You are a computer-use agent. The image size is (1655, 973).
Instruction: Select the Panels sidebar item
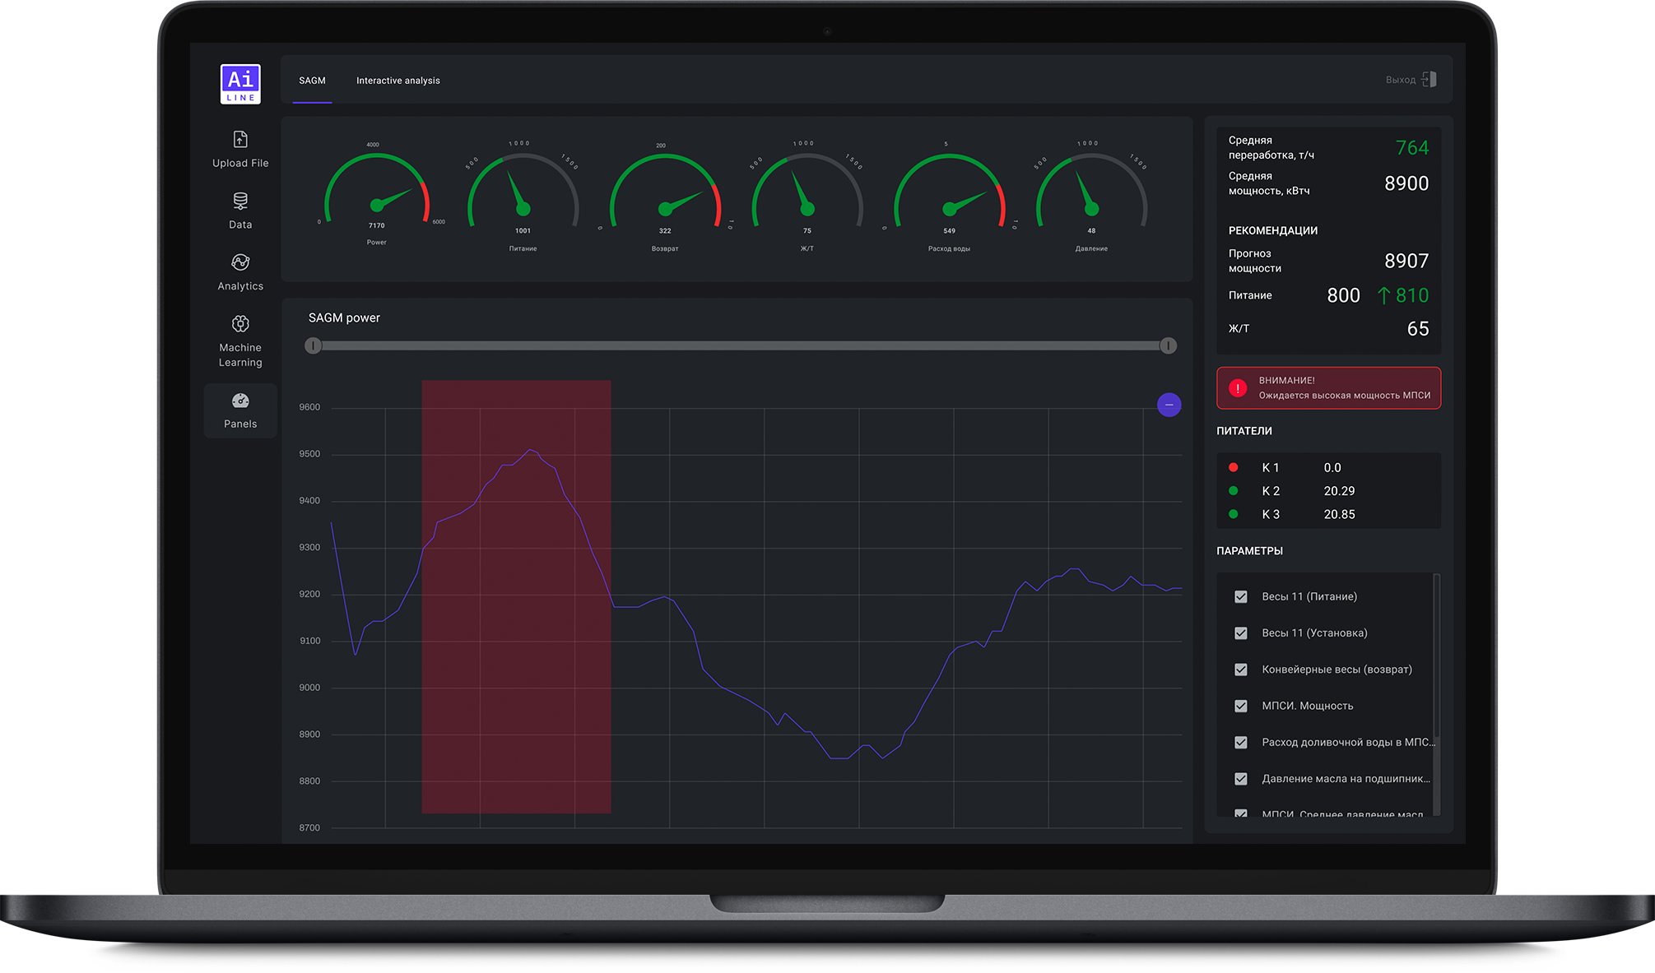tap(240, 410)
